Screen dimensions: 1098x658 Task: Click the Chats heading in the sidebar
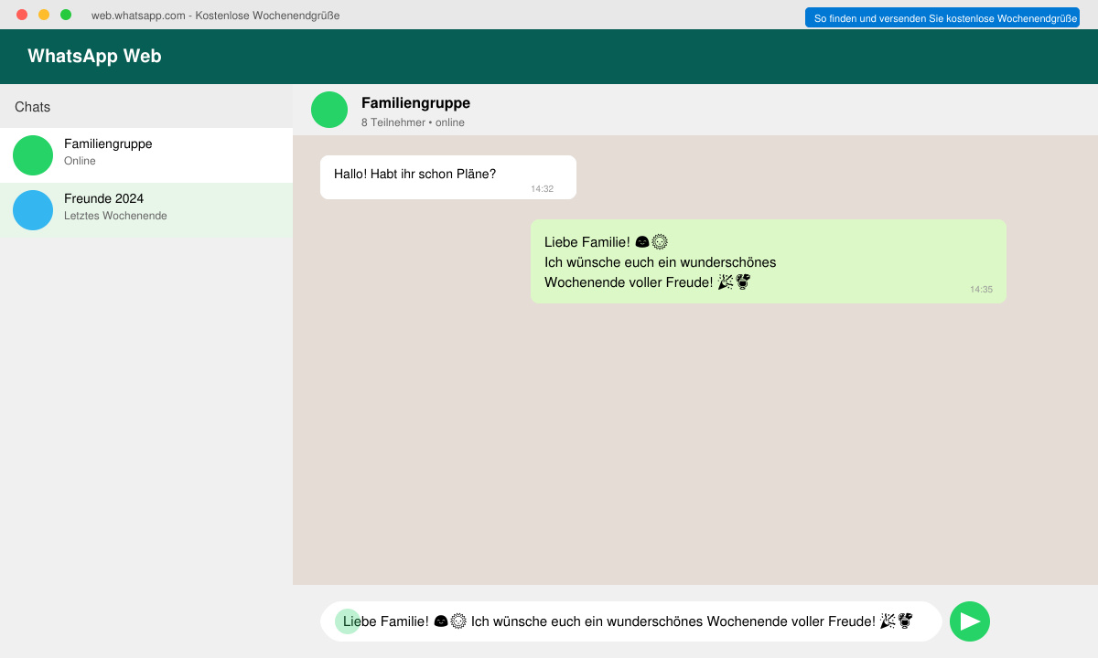(x=33, y=107)
